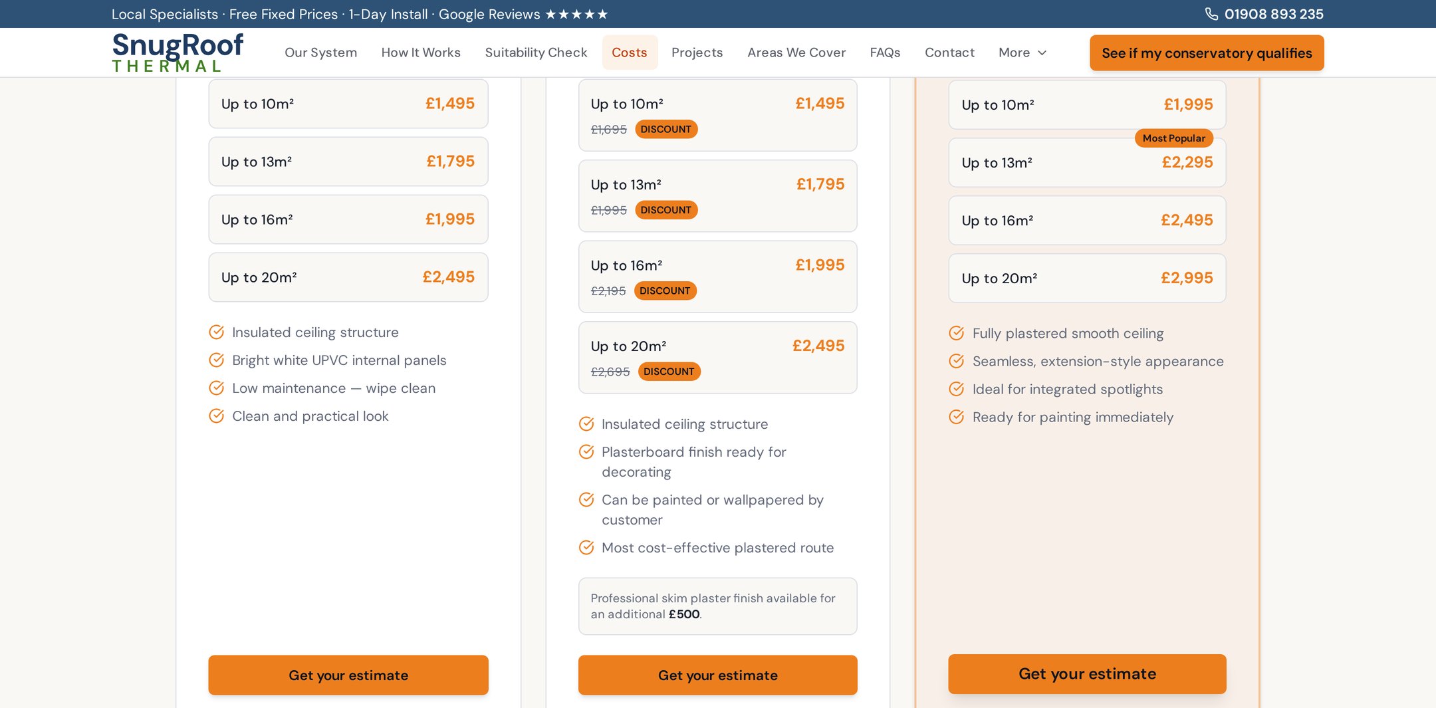This screenshot has height=708, width=1436.
Task: Select the £2,995 Up to 20m² price row
Action: [x=1088, y=279]
